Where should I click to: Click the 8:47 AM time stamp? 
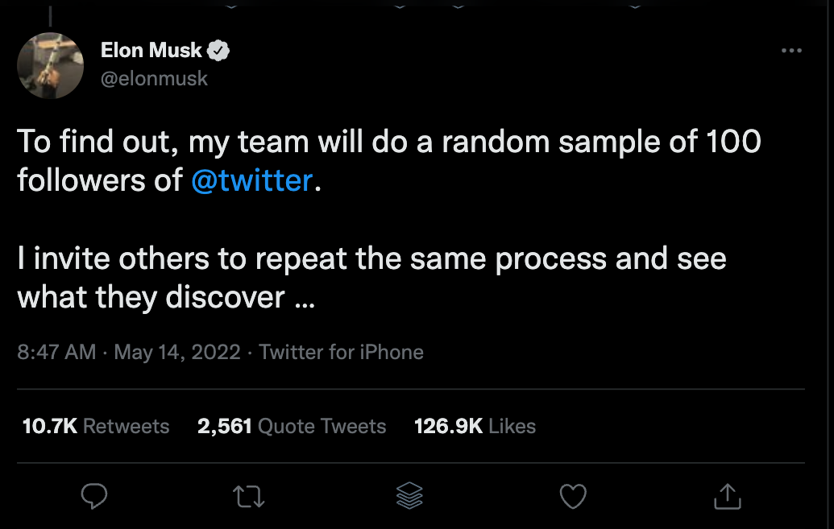[56, 352]
